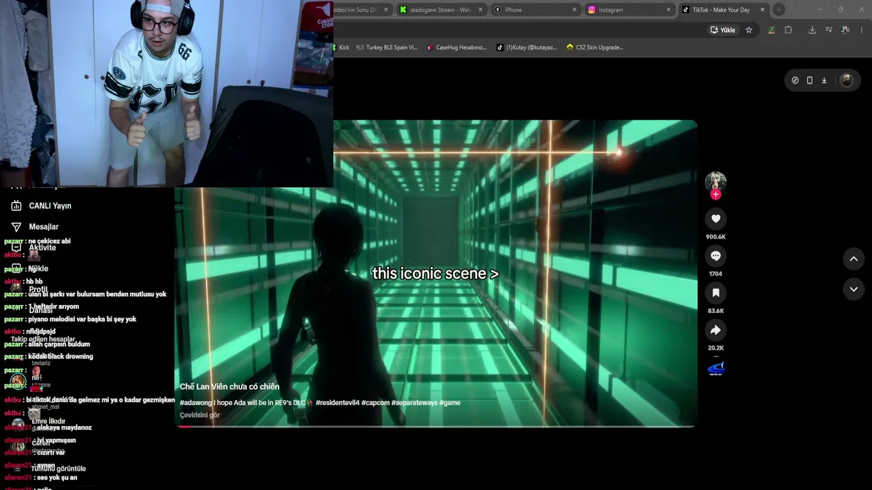
Task: Click the download app icon in TikTok's top pill
Action: (x=824, y=80)
